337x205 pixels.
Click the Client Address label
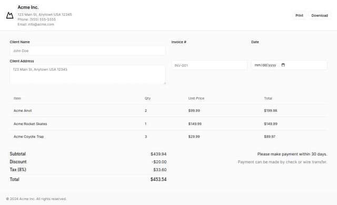click(x=22, y=61)
